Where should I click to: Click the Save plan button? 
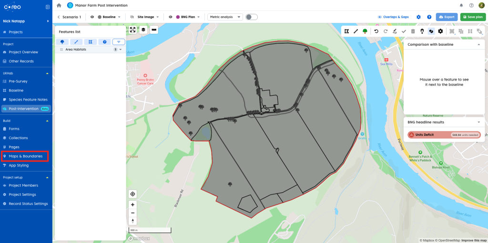(473, 17)
